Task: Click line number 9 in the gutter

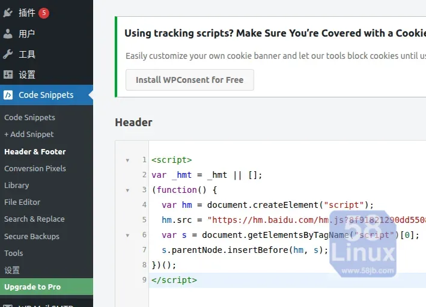Action: tap(144, 280)
